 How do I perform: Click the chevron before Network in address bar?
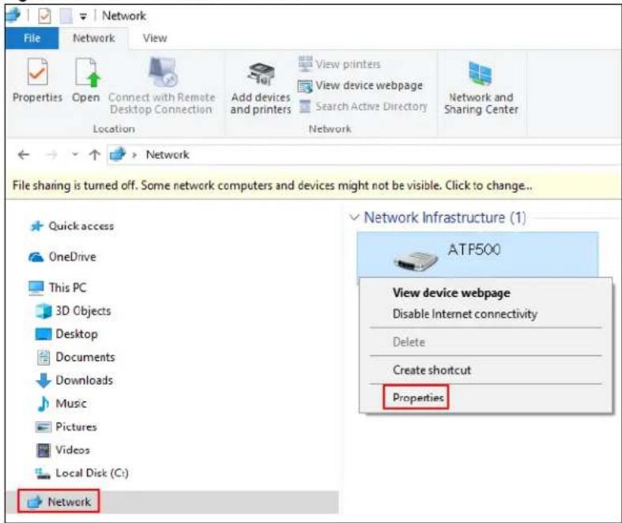(x=134, y=155)
